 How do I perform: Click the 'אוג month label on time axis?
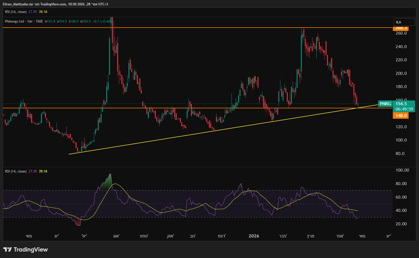pyautogui.click(x=116, y=236)
